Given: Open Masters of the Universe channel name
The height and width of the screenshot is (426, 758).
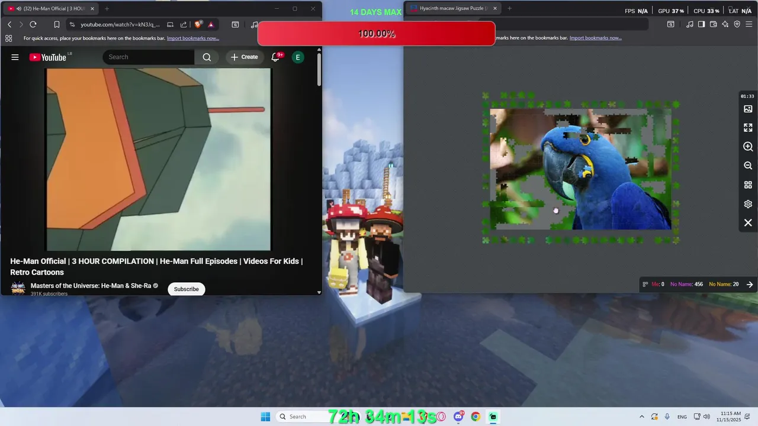Looking at the screenshot, I should click(91, 286).
